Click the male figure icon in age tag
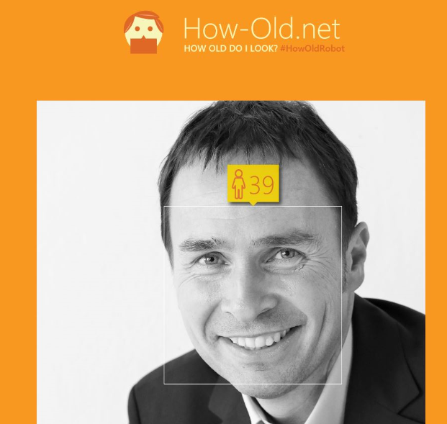Screen dimensions: 447x424 [238, 184]
